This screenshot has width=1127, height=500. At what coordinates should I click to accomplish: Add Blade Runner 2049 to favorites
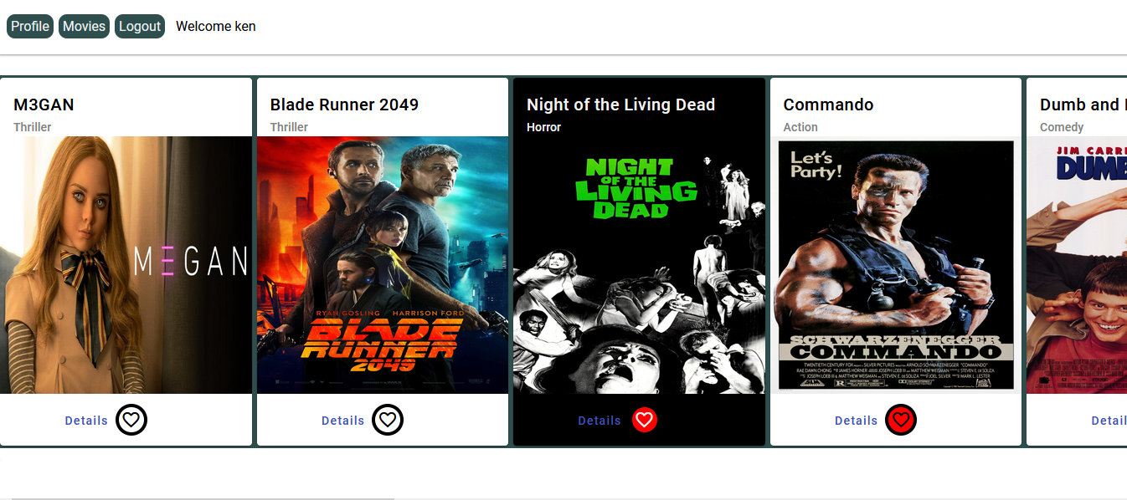click(x=388, y=420)
